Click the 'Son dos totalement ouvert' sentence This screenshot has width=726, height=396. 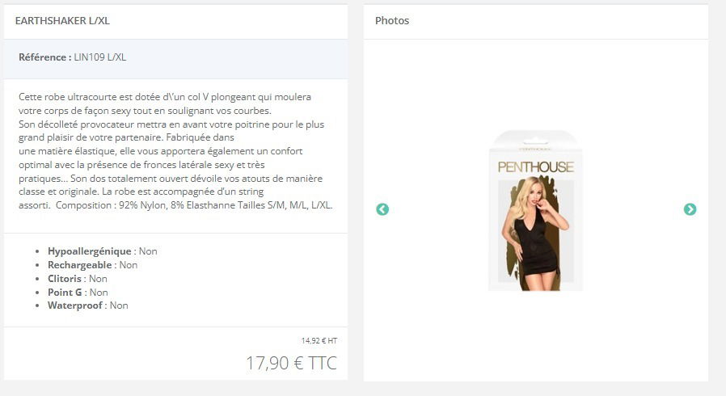point(171,185)
